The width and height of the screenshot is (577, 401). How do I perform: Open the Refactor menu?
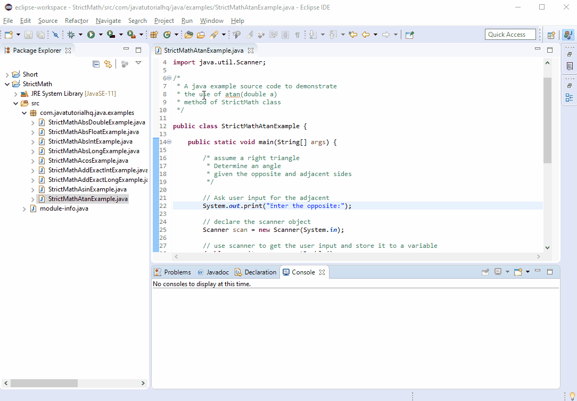(x=77, y=21)
